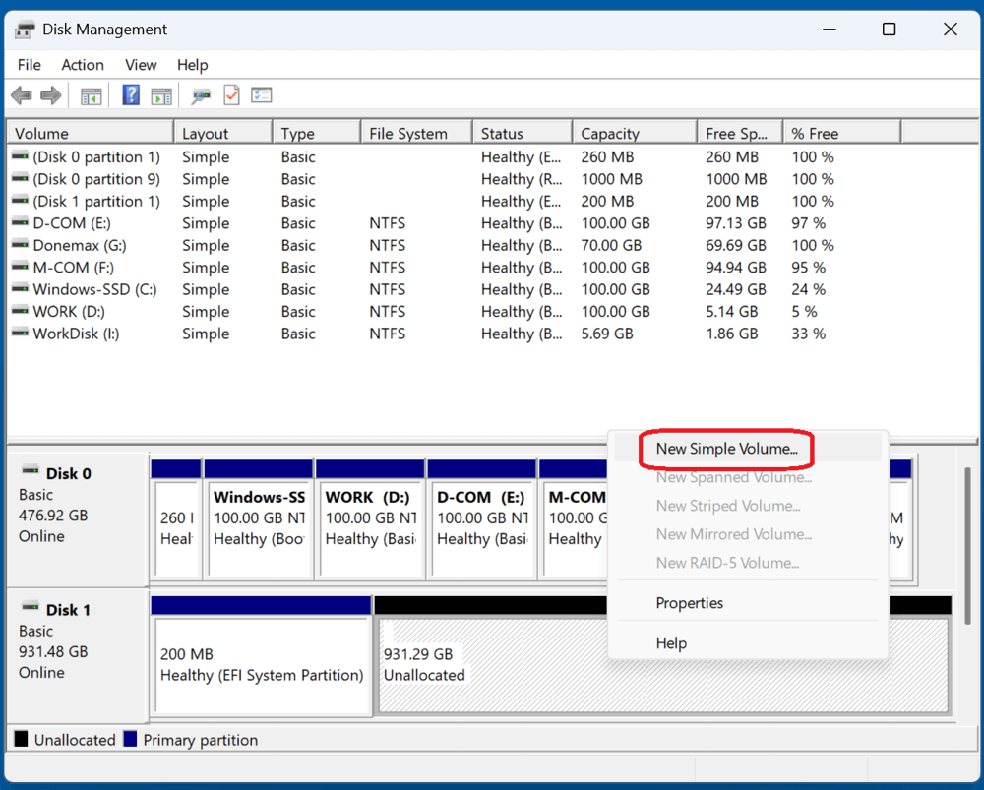
Task: Click the Disk Management icon in title bar
Action: pyautogui.click(x=24, y=30)
